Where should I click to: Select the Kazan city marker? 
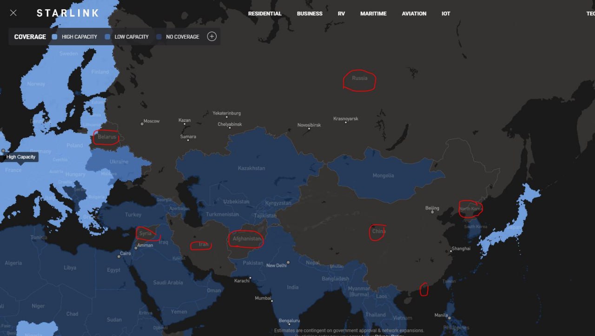[x=185, y=124]
